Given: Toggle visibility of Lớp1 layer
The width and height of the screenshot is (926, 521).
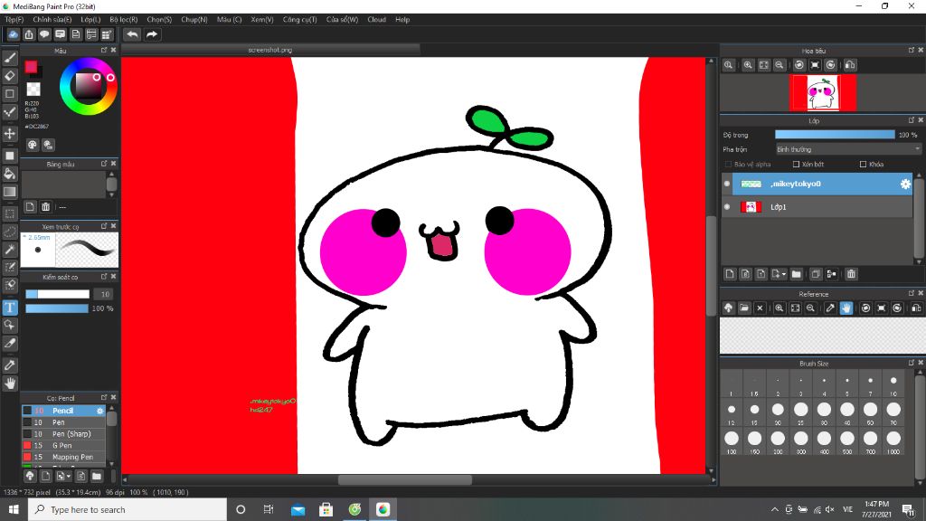Looking at the screenshot, I should (727, 207).
